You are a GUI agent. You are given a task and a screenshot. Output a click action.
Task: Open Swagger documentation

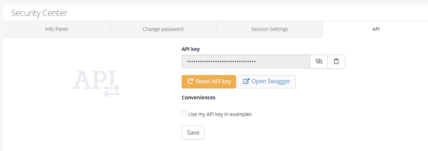(267, 82)
